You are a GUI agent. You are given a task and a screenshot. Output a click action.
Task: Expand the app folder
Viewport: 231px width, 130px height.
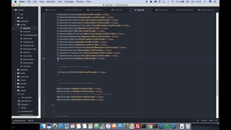[x=16, y=18]
